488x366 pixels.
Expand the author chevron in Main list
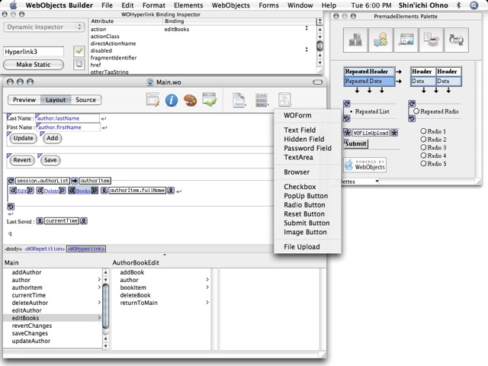click(99, 280)
